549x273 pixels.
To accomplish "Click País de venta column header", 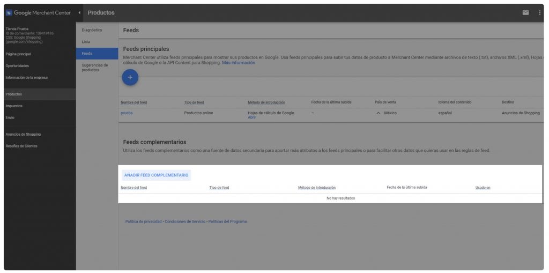I will pyautogui.click(x=385, y=102).
